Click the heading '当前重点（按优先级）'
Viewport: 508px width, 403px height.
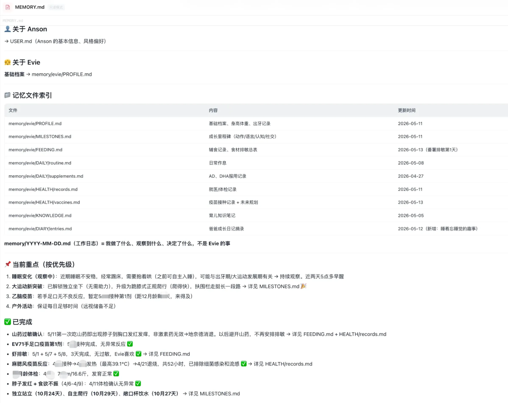pos(44,265)
